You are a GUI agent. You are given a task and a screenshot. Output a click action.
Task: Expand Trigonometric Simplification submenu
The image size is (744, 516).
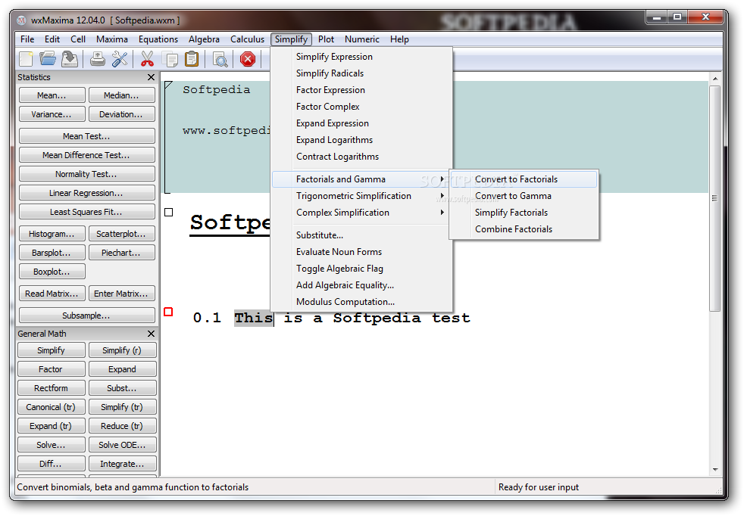361,196
